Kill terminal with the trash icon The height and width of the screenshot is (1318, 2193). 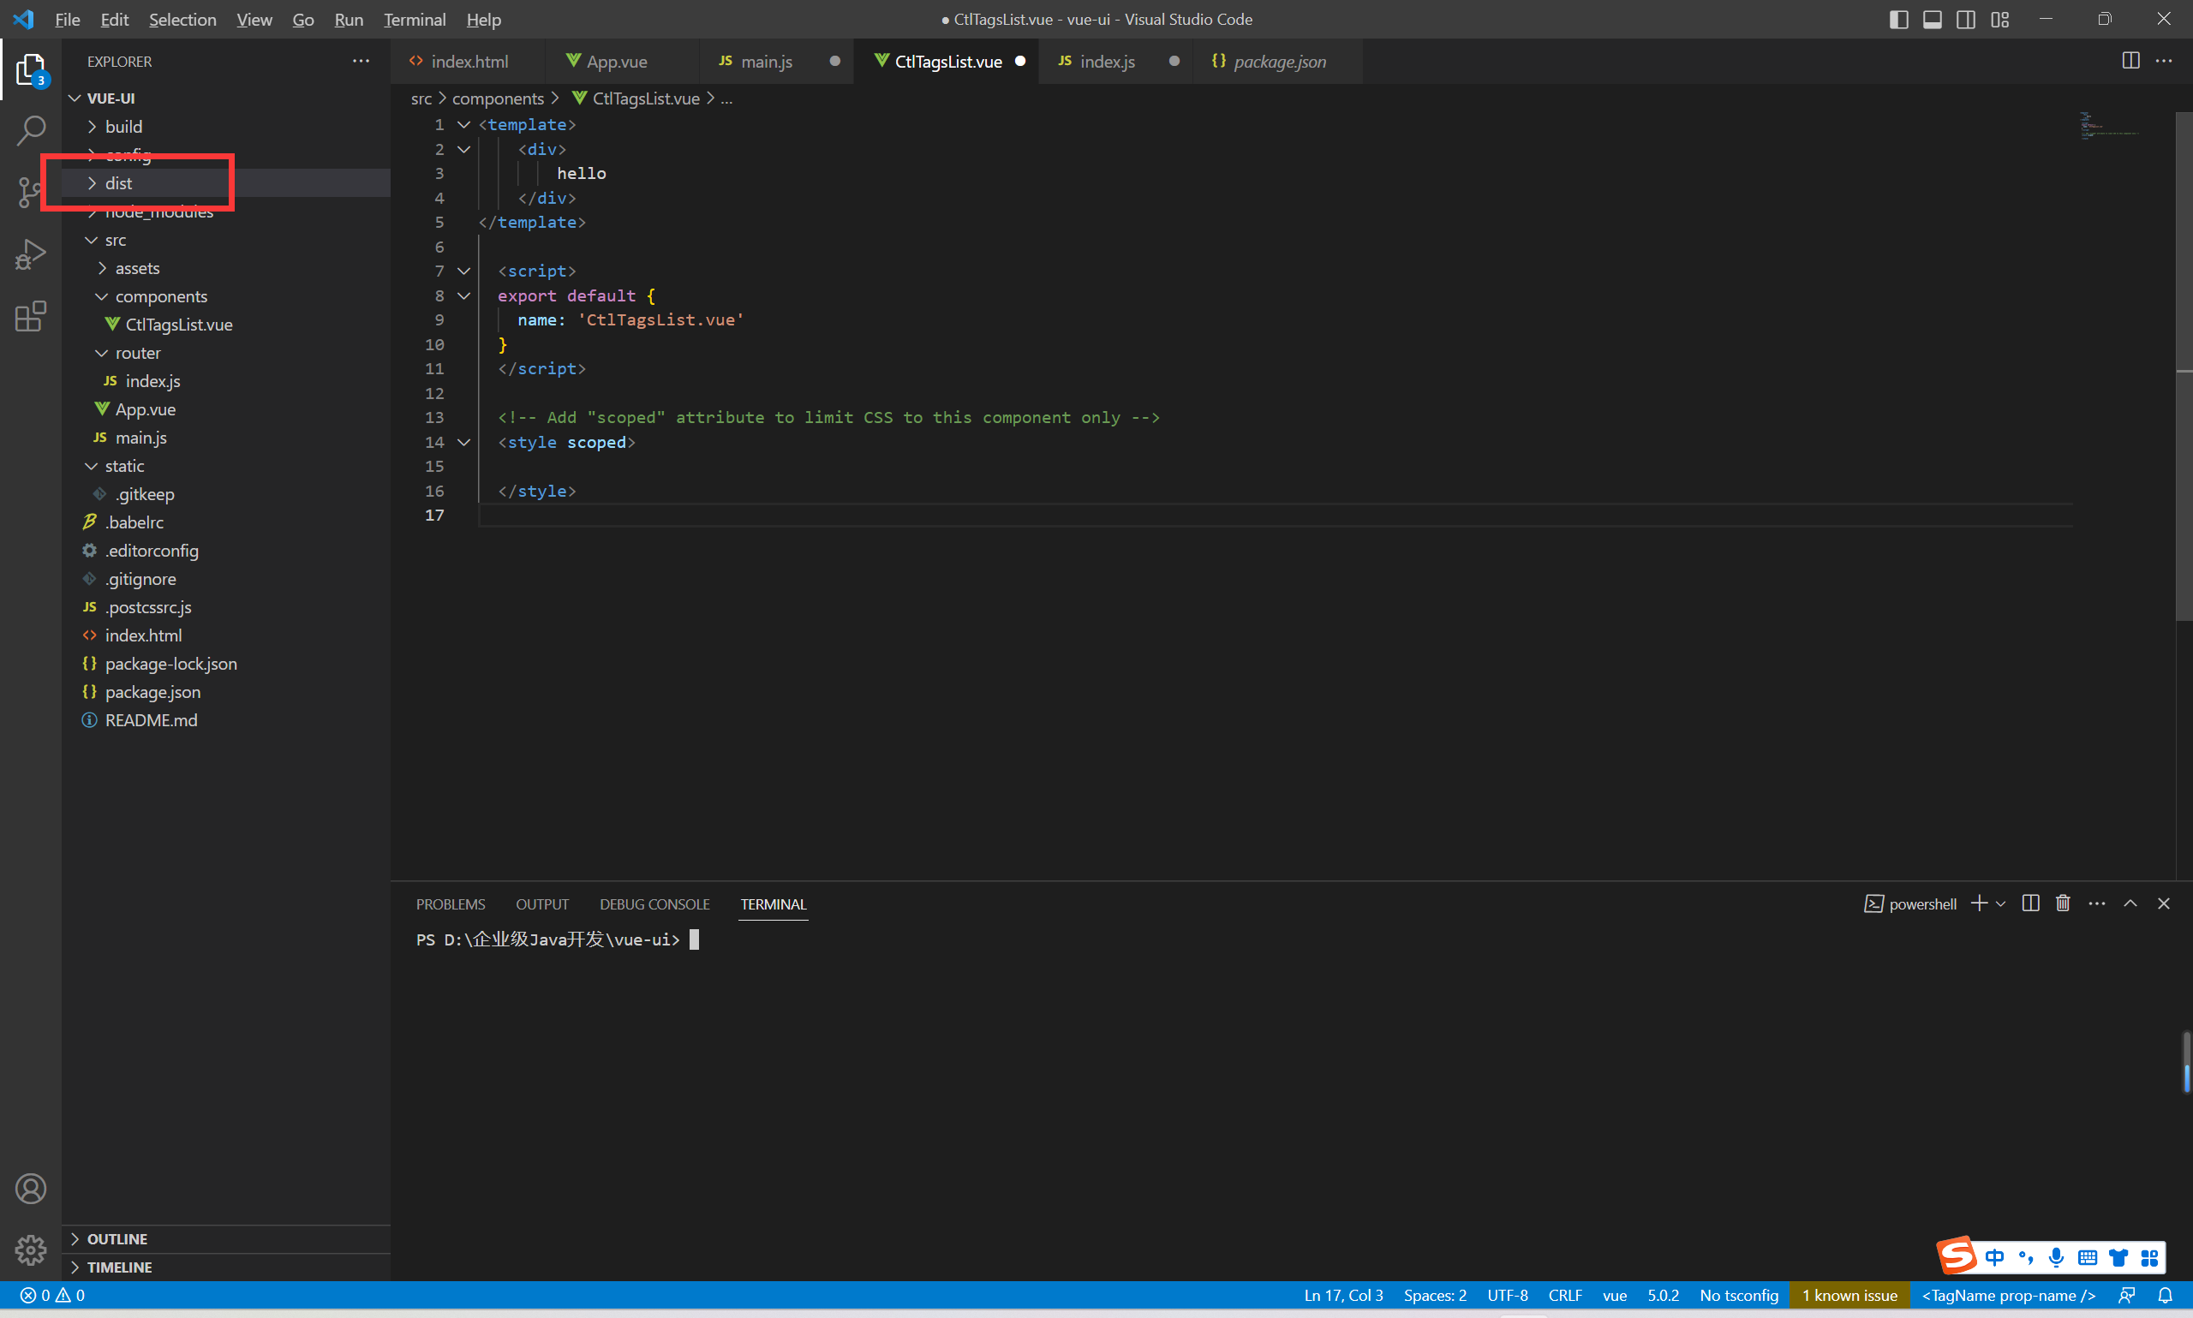click(x=2063, y=904)
